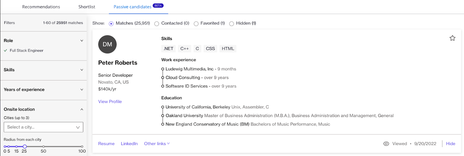Select the Contacted radio button
Screen dimensions: 464x156
tap(157, 24)
